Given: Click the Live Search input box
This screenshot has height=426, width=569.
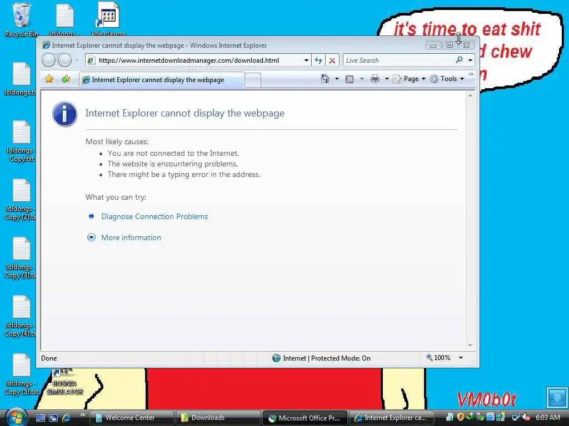Looking at the screenshot, I should [398, 60].
